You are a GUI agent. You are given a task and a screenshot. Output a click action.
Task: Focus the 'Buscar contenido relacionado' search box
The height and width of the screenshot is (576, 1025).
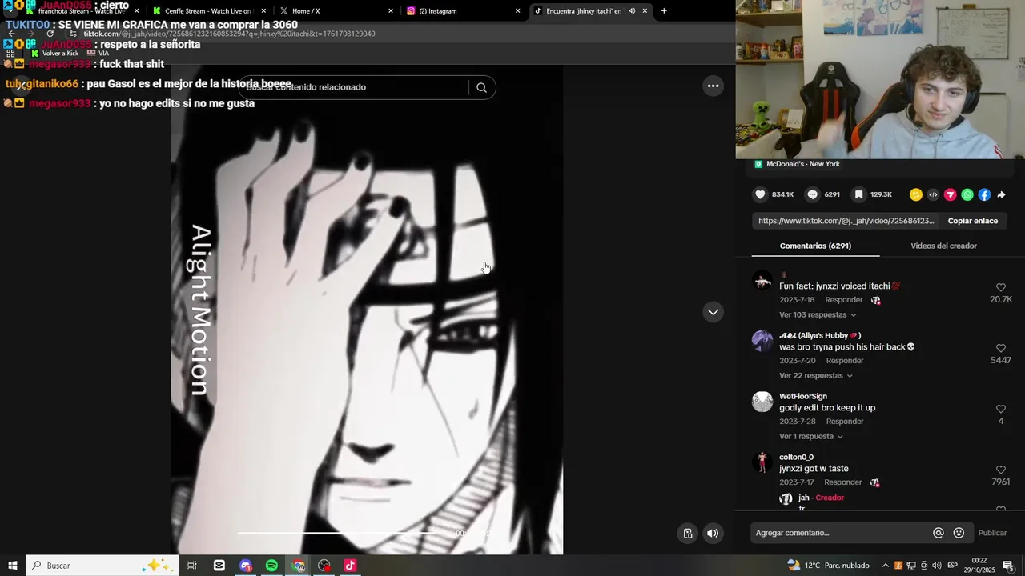352,87
